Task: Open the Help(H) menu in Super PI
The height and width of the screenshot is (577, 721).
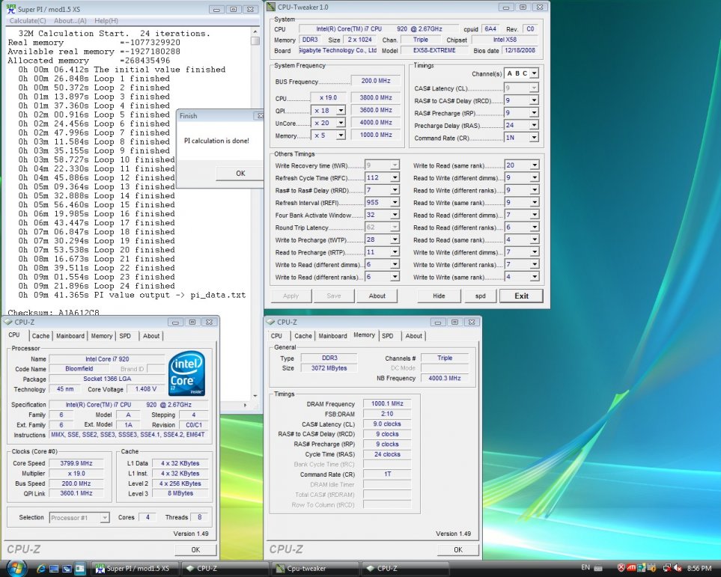Action: point(106,21)
